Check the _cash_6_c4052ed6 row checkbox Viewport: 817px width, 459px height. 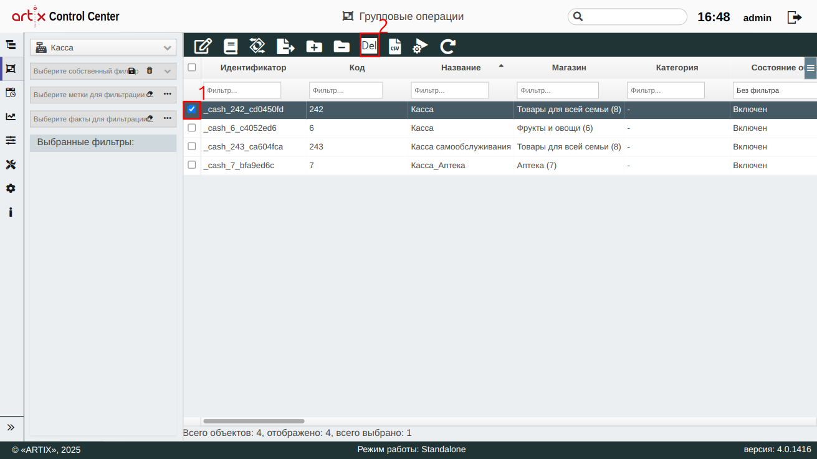(192, 128)
